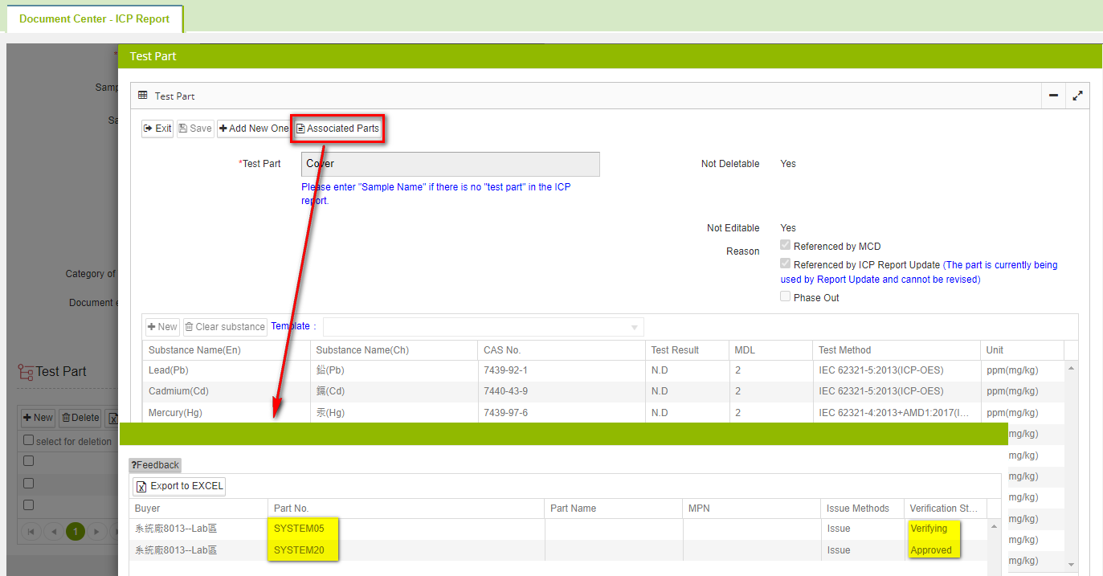Select the Lead(Pb) substance row
1103x576 pixels.
(603, 370)
